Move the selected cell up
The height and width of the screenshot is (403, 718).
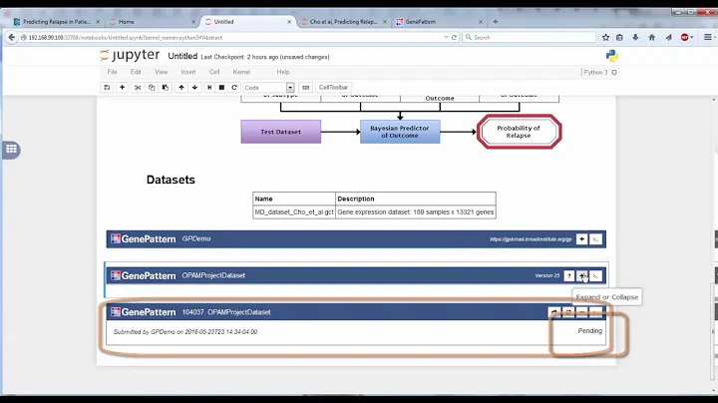181,88
